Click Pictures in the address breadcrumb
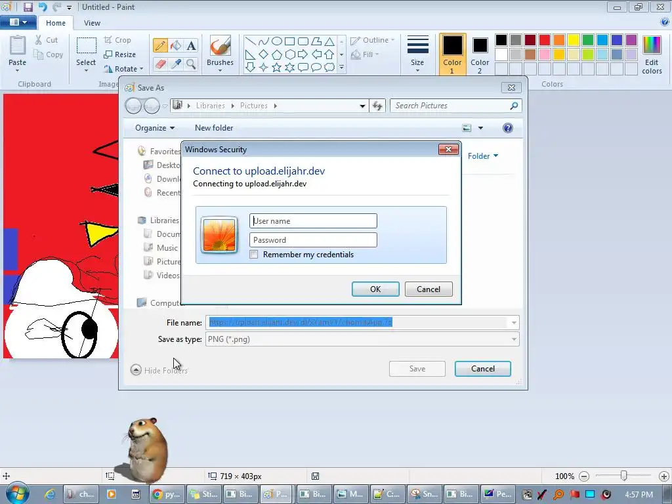The width and height of the screenshot is (672, 504). [254, 106]
